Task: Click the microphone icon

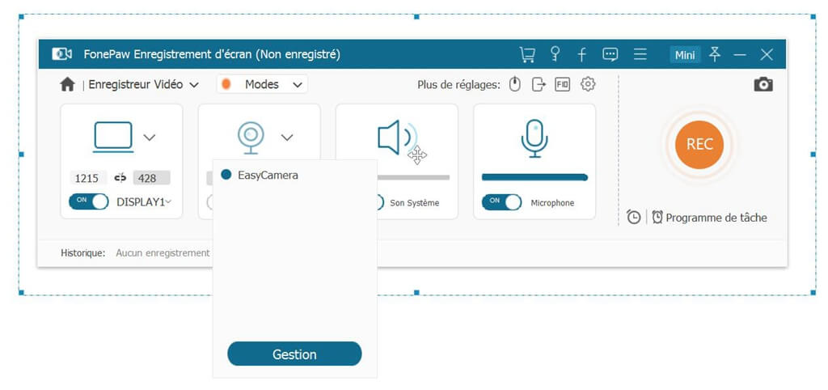Action: tap(534, 138)
